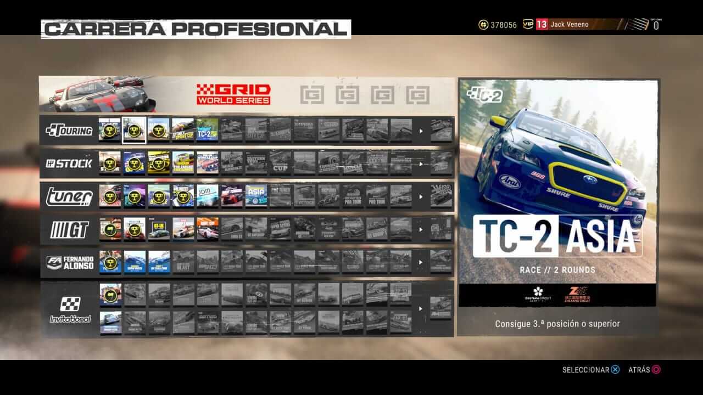Select the highlighted TC-2 Asia Touring event tile
Screen dimensions: 703x395
point(134,130)
